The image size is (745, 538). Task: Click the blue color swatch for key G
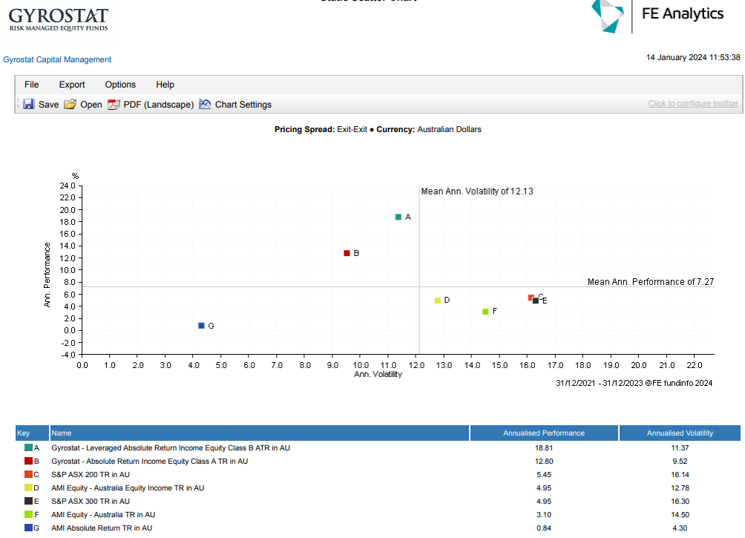point(28,528)
